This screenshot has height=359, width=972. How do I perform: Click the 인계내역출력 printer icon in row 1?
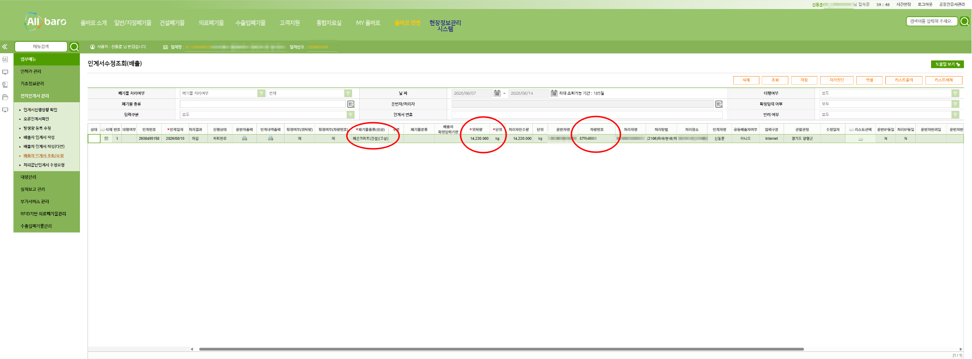point(271,138)
